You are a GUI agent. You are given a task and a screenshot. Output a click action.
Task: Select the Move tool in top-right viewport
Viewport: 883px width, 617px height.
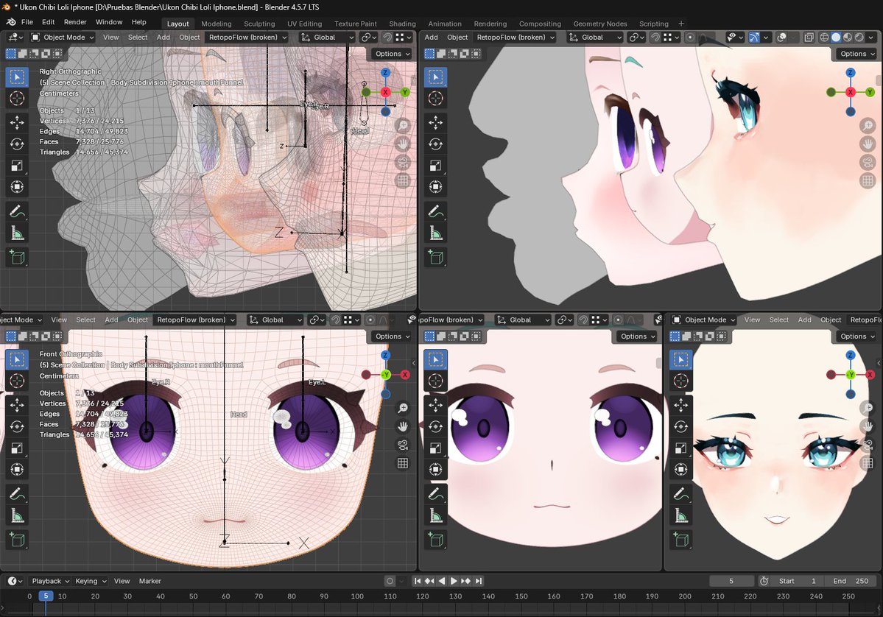435,122
